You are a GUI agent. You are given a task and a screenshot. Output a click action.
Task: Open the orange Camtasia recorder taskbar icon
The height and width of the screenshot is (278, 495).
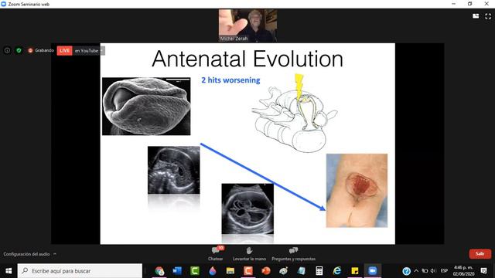tap(247, 271)
